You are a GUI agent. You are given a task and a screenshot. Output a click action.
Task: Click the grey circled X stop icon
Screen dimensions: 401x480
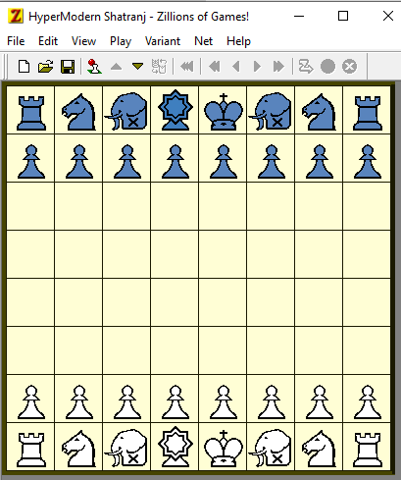point(349,67)
